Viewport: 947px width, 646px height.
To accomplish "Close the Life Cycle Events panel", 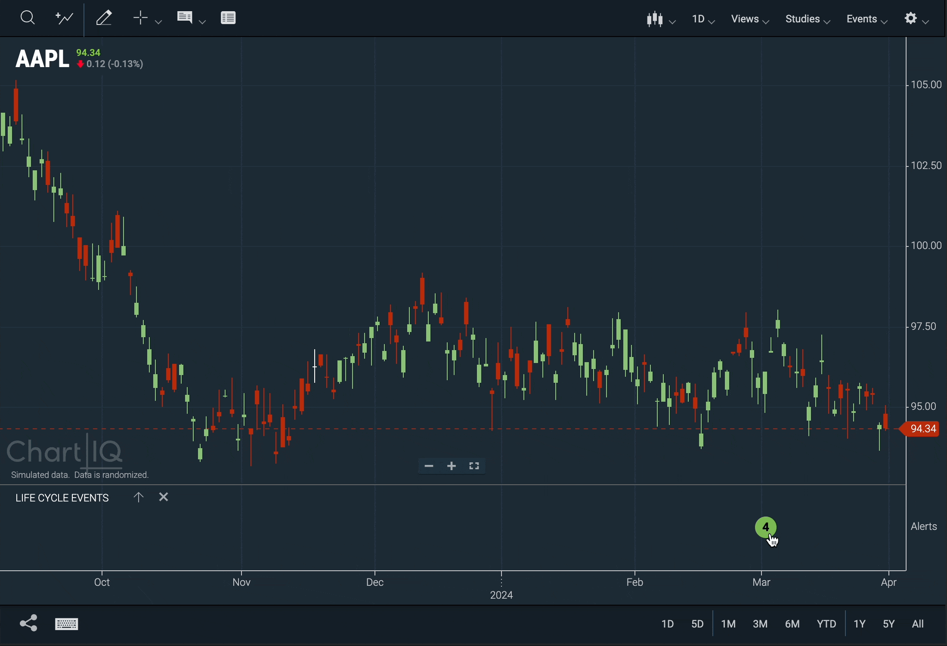I will click(164, 498).
